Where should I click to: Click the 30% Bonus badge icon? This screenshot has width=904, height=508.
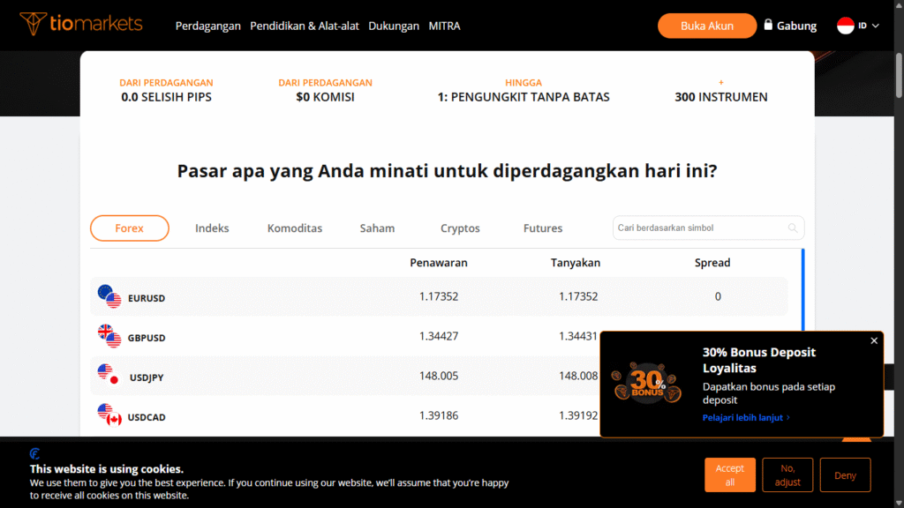(645, 385)
